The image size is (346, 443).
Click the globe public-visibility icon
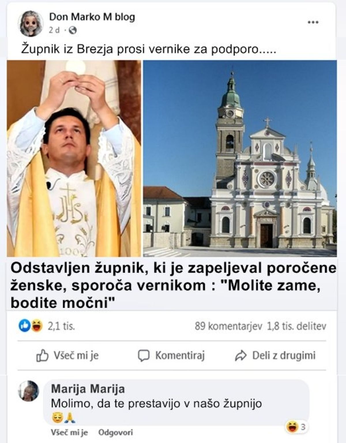73,30
